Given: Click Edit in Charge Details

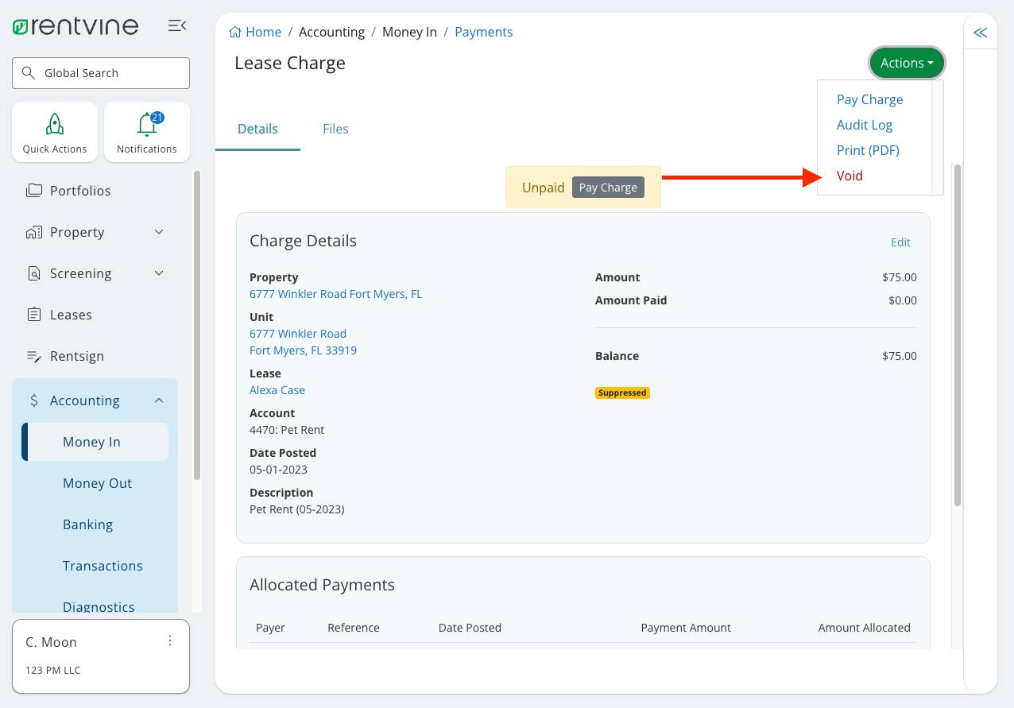Looking at the screenshot, I should [x=900, y=242].
